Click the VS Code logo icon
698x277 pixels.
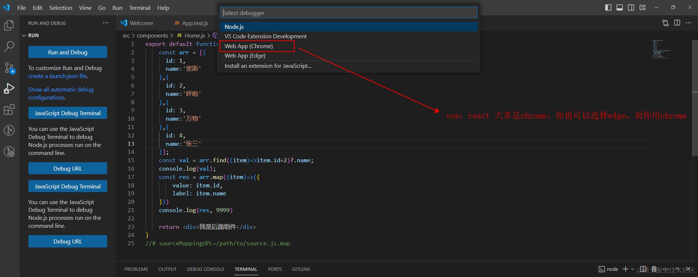(6, 7)
